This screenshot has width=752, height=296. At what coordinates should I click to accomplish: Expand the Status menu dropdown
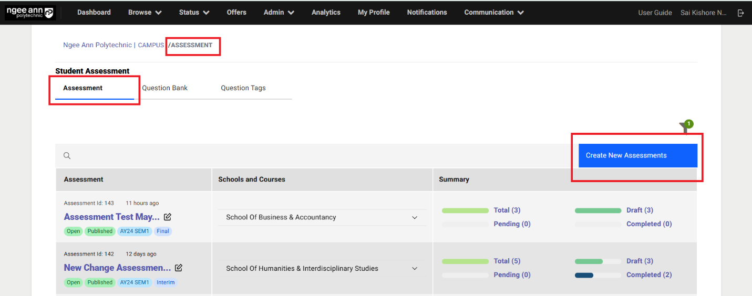[x=194, y=13]
